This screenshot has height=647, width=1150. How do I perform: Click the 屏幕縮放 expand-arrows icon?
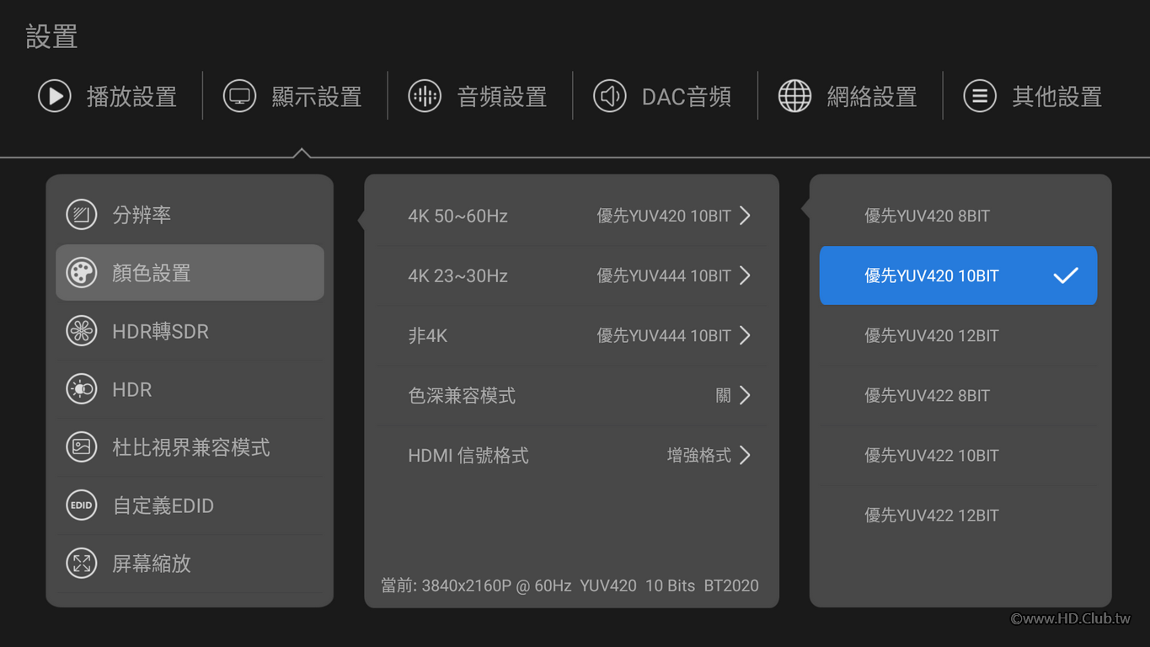(x=82, y=563)
